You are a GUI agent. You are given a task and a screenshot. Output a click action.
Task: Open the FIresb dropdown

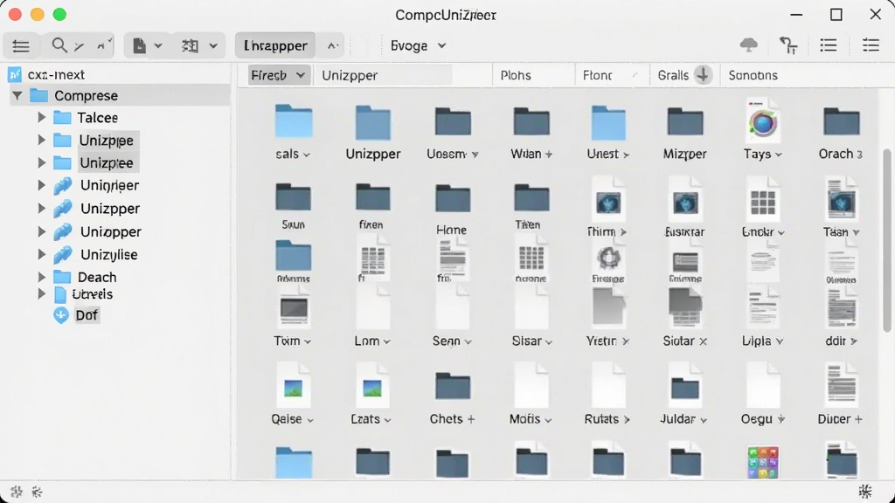279,75
